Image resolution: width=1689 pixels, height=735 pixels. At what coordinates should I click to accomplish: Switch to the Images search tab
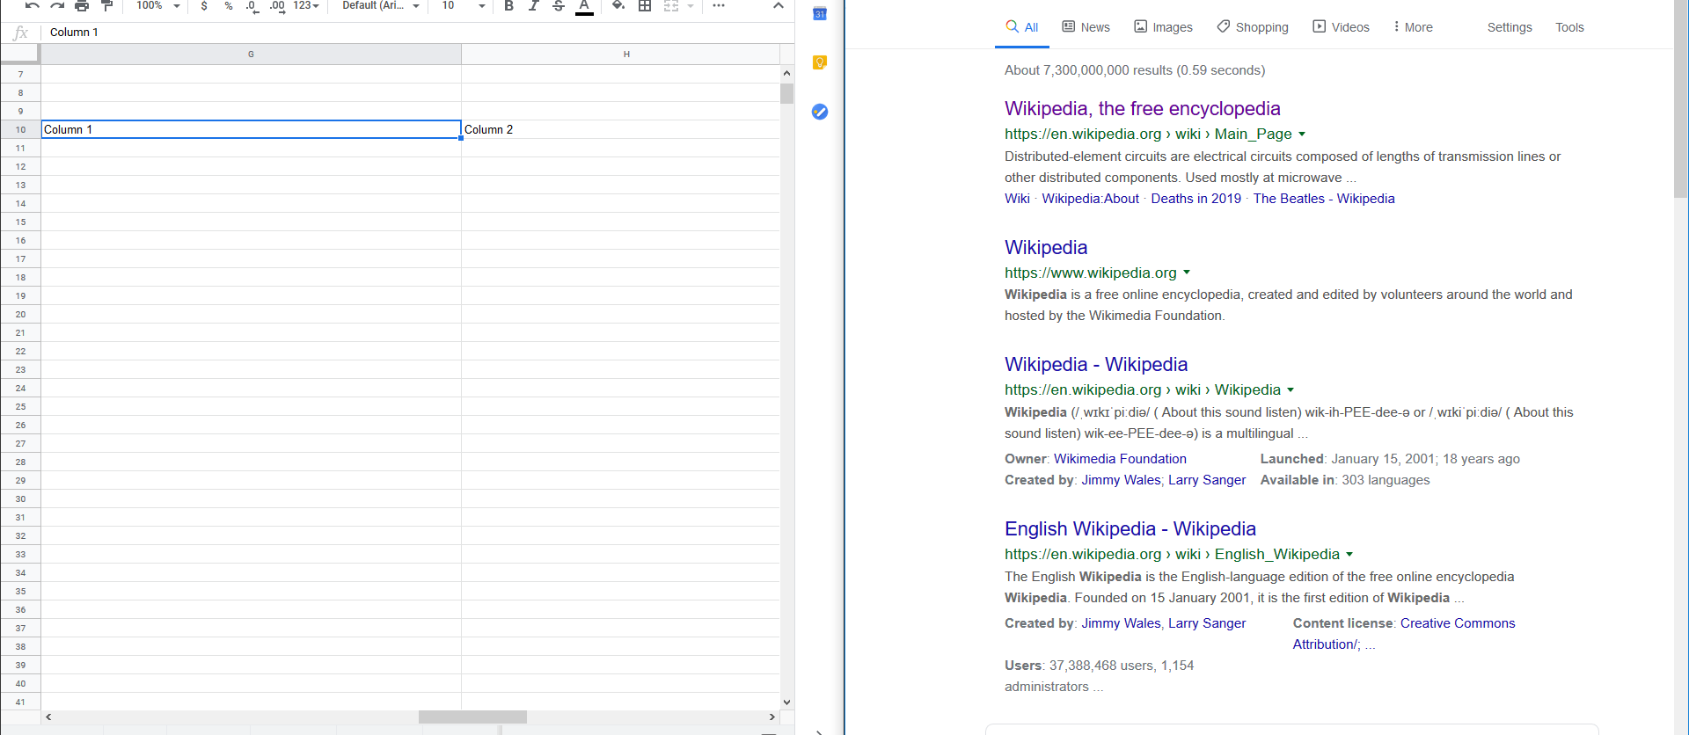(1163, 27)
